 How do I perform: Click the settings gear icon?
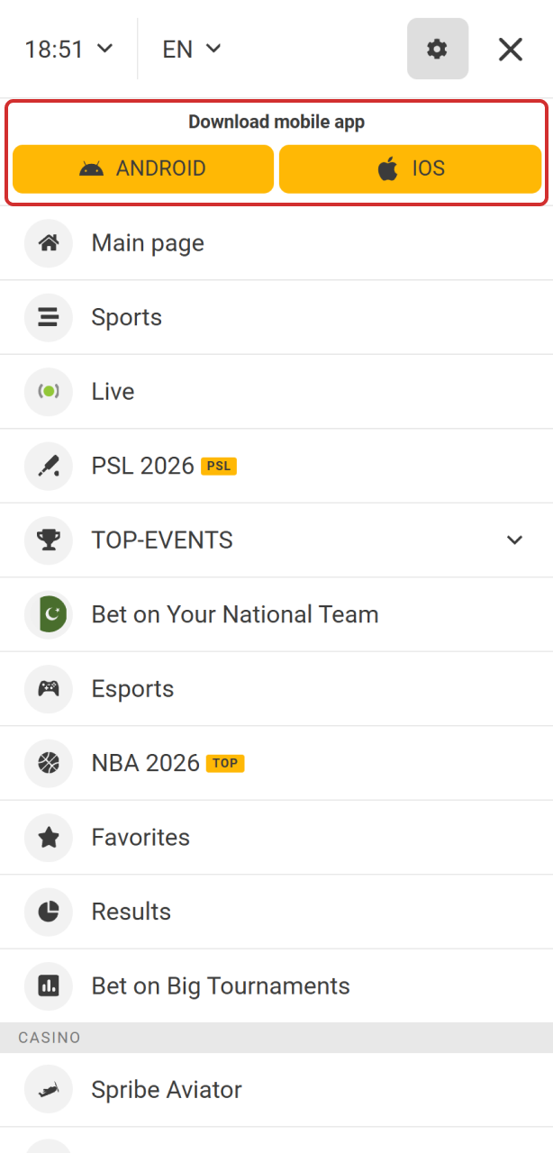[x=437, y=49]
